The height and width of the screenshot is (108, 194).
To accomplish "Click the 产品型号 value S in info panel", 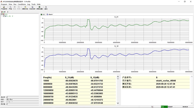I will pyautogui.click(x=157, y=77).
